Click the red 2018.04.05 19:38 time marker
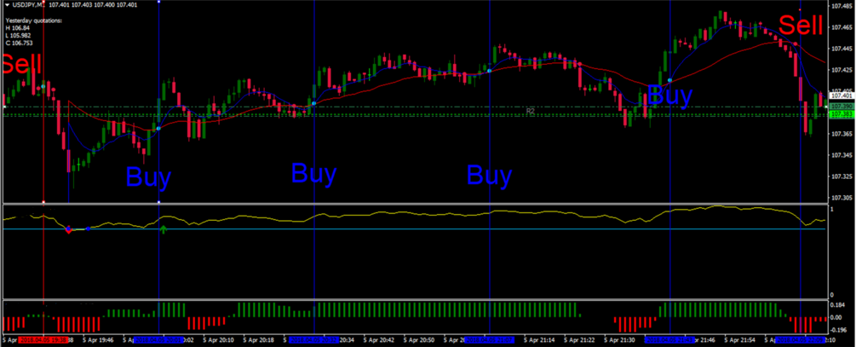This screenshot has height=347, width=856. (43, 339)
